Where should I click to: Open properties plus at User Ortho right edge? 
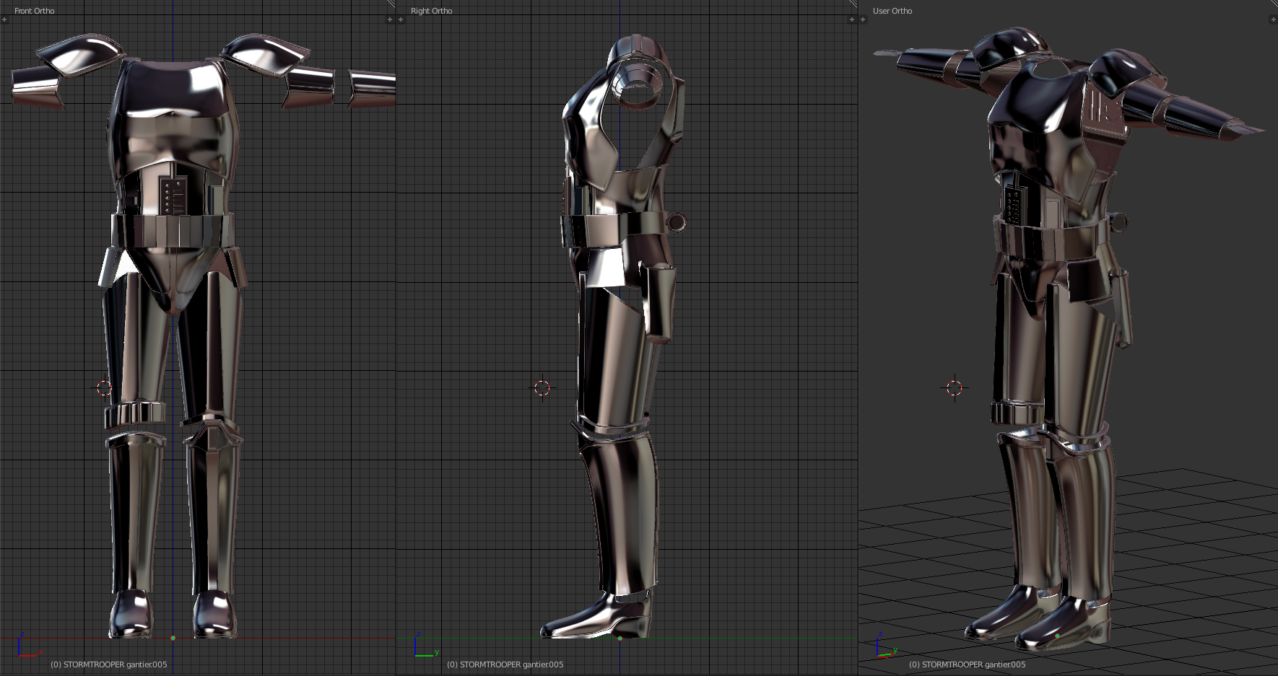[x=1272, y=19]
